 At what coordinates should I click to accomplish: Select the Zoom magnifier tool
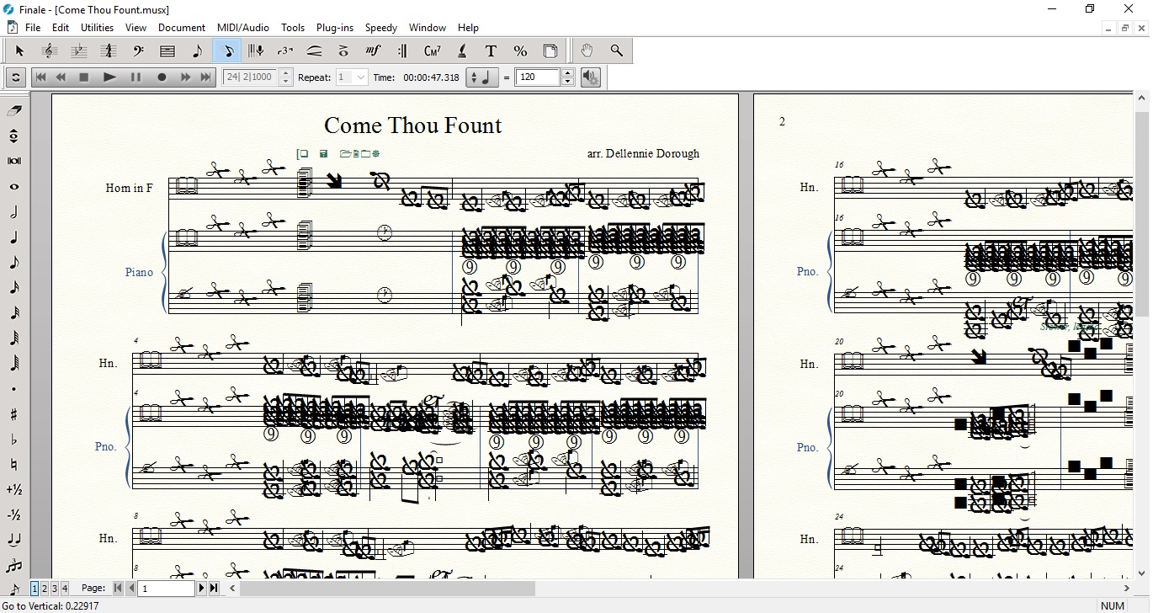pyautogui.click(x=617, y=51)
